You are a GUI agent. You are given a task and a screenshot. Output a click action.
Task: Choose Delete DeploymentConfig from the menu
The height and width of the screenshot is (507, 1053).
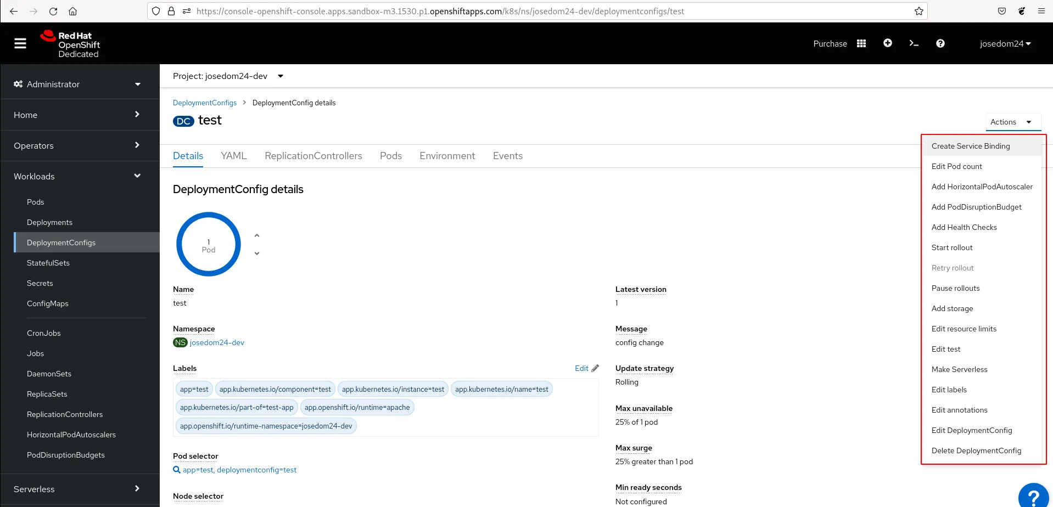point(976,450)
